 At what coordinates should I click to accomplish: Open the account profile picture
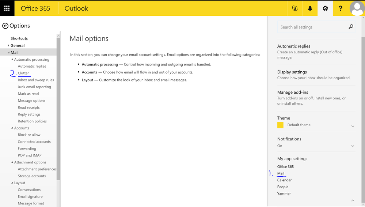pyautogui.click(x=357, y=8)
